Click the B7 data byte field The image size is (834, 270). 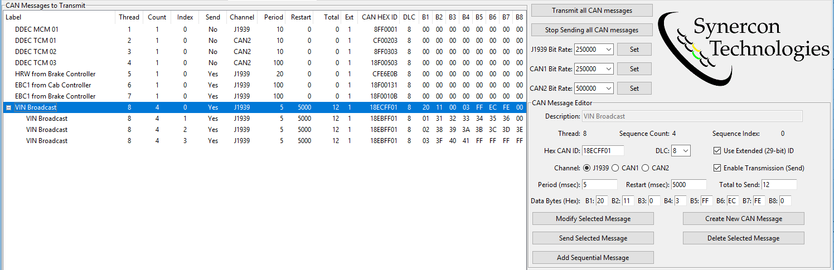coord(759,201)
